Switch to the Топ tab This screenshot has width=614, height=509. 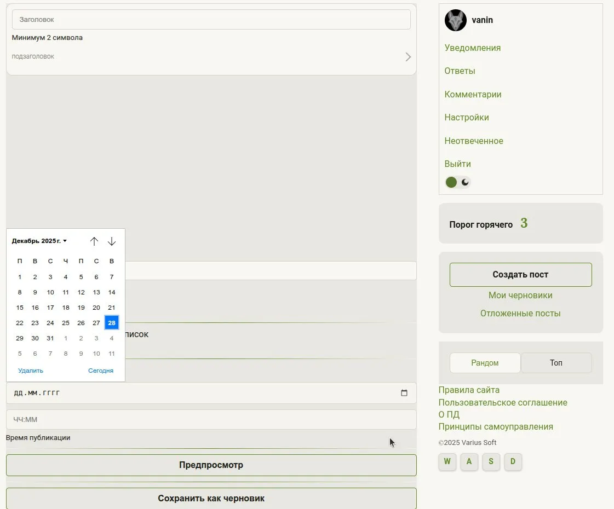point(556,363)
